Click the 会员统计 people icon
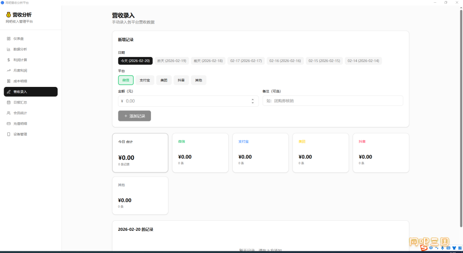 [x=9, y=113]
